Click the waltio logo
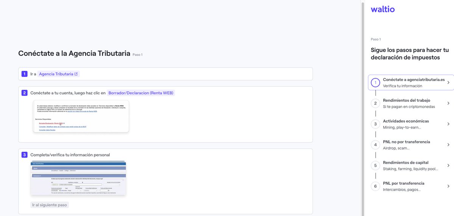This screenshot has width=454, height=216. [382, 9]
